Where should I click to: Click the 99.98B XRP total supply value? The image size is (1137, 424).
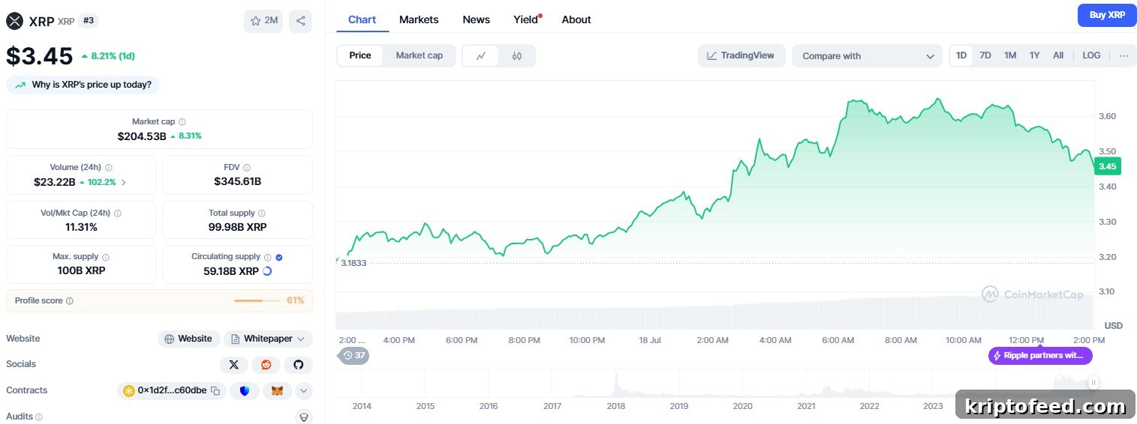pyautogui.click(x=237, y=226)
